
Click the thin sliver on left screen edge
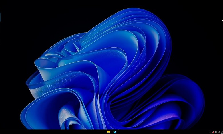(0, 17)
